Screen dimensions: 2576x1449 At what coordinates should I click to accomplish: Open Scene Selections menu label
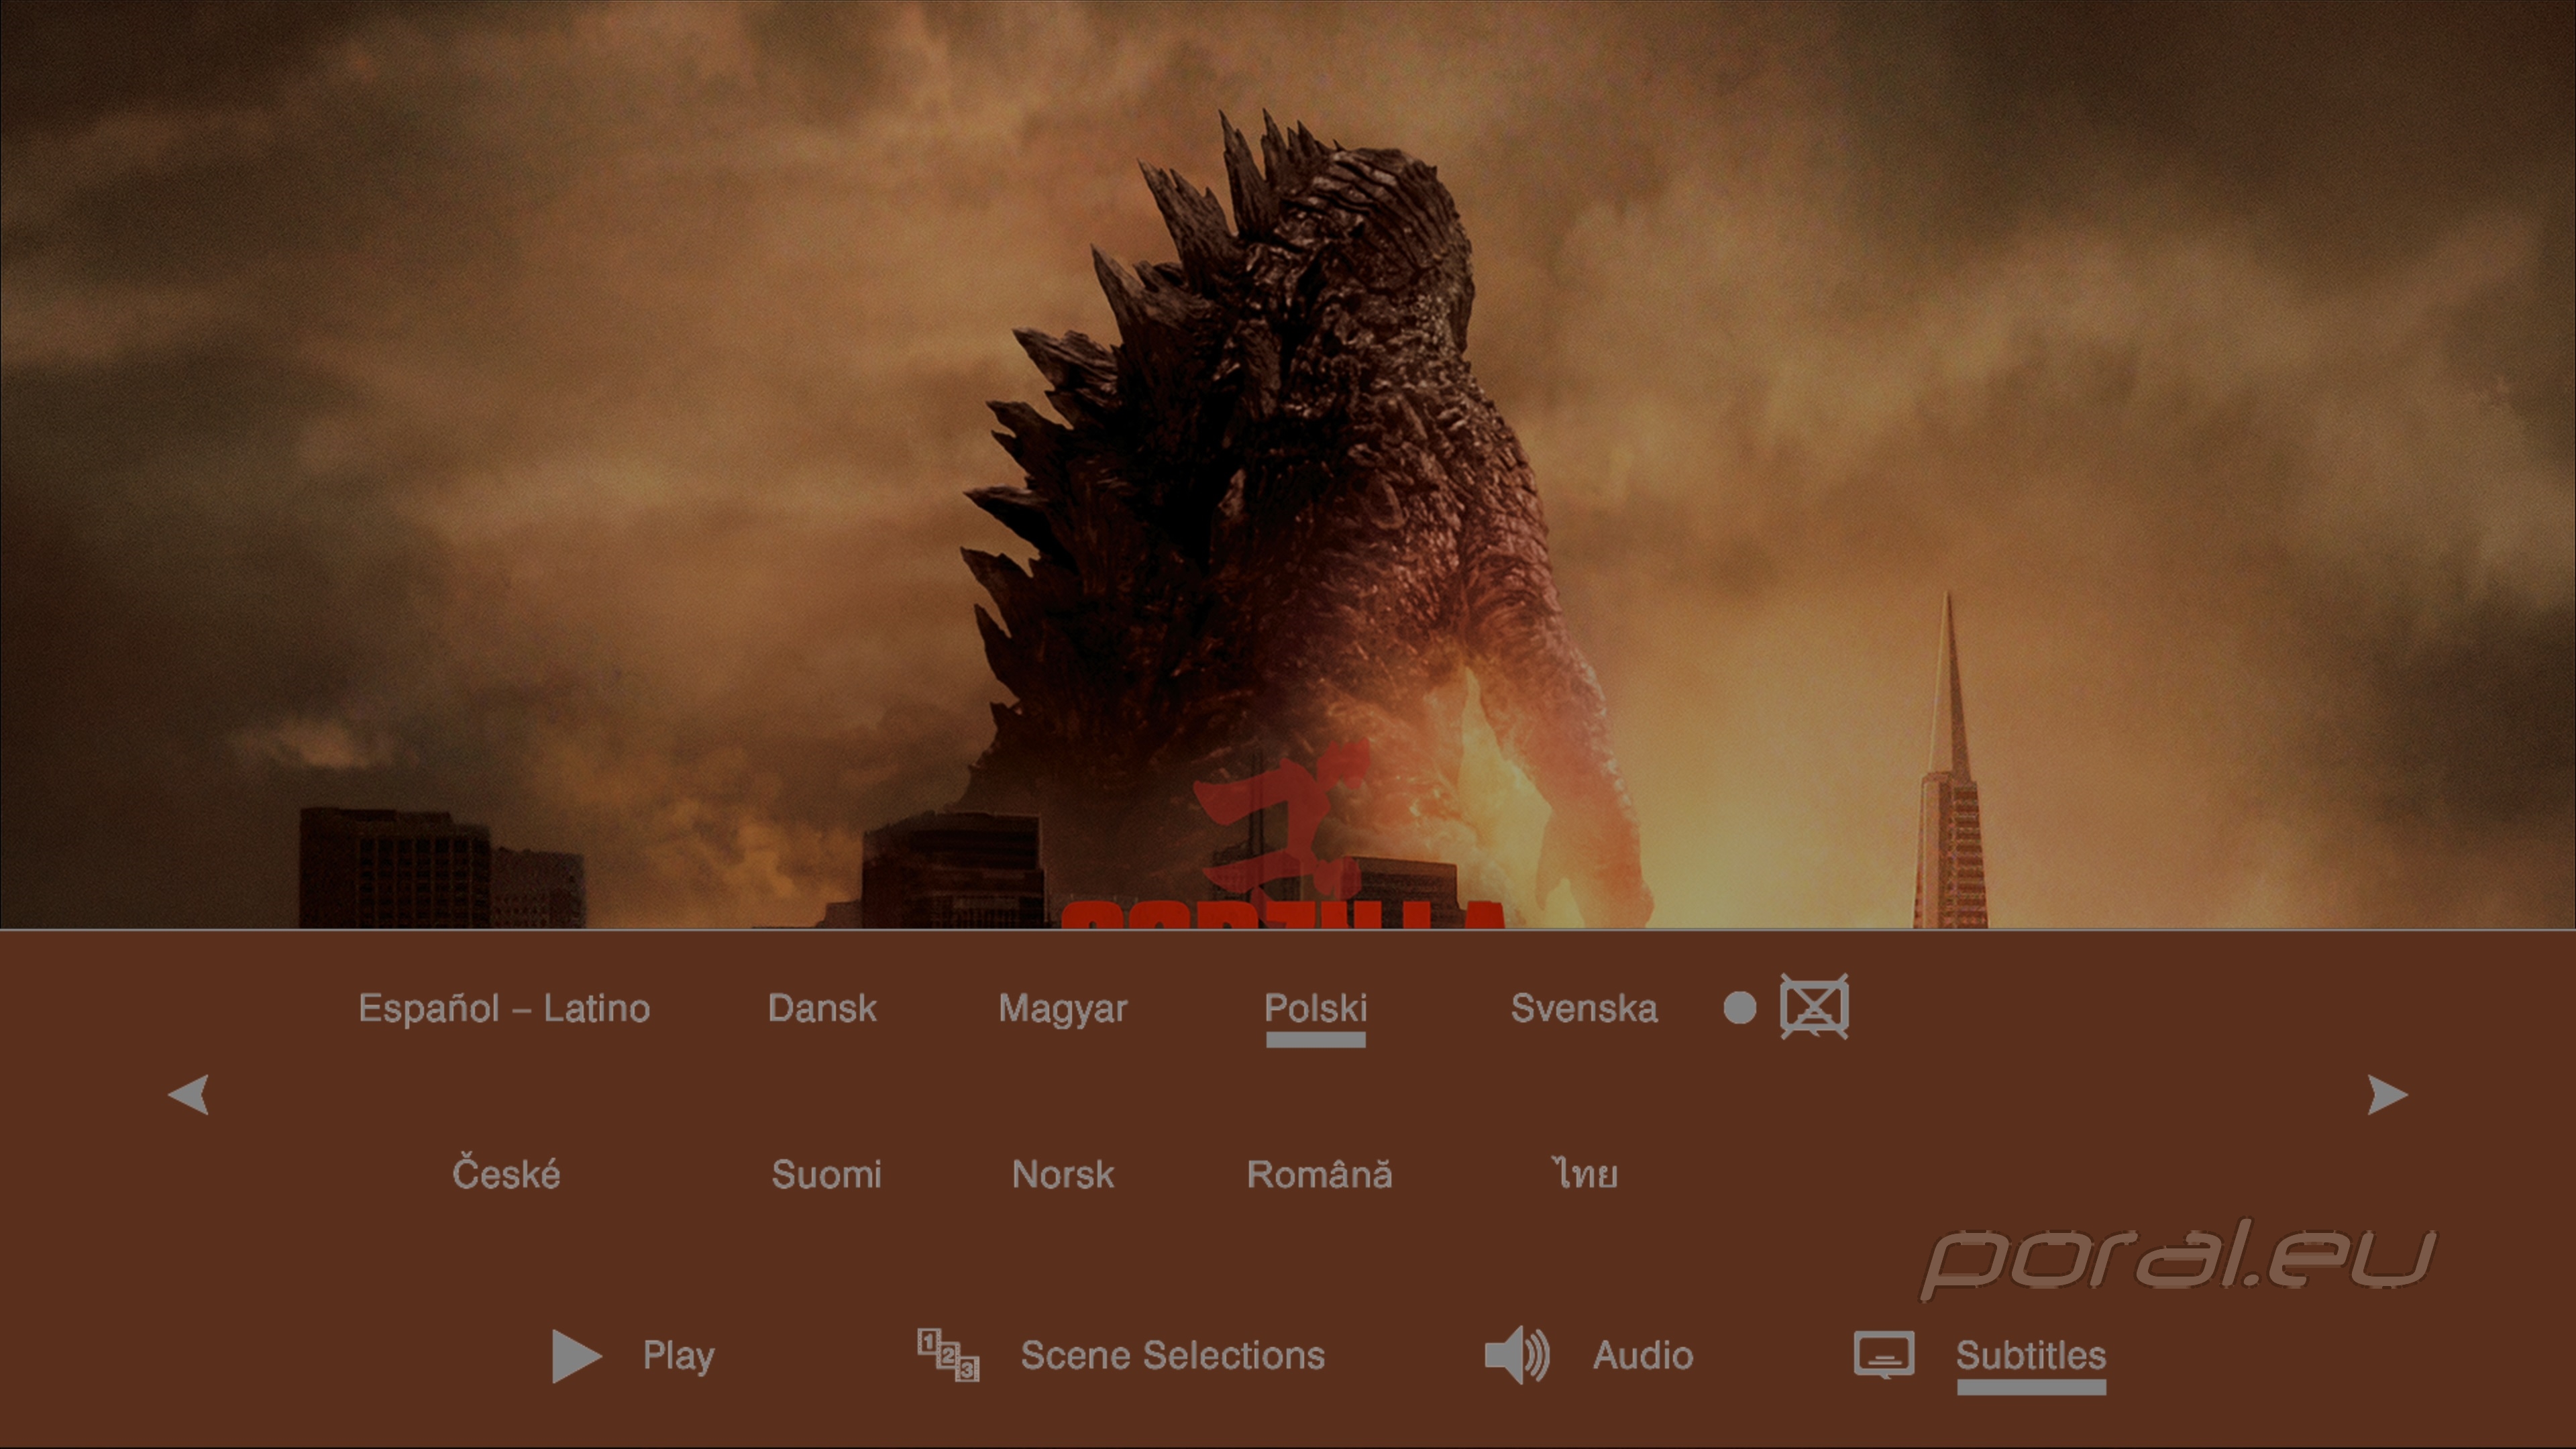coord(1172,1355)
